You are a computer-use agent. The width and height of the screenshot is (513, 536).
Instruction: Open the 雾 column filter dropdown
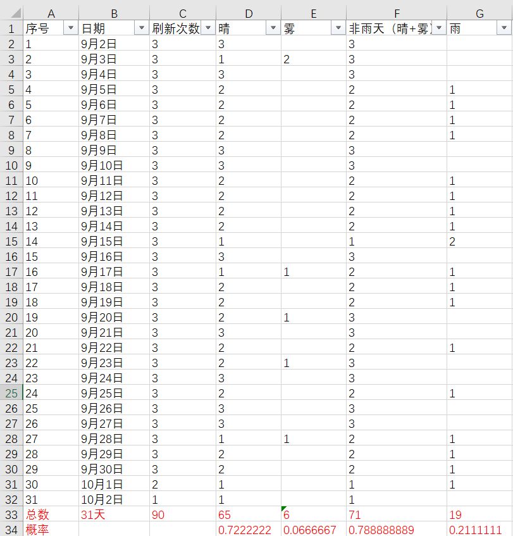pyautogui.click(x=338, y=28)
